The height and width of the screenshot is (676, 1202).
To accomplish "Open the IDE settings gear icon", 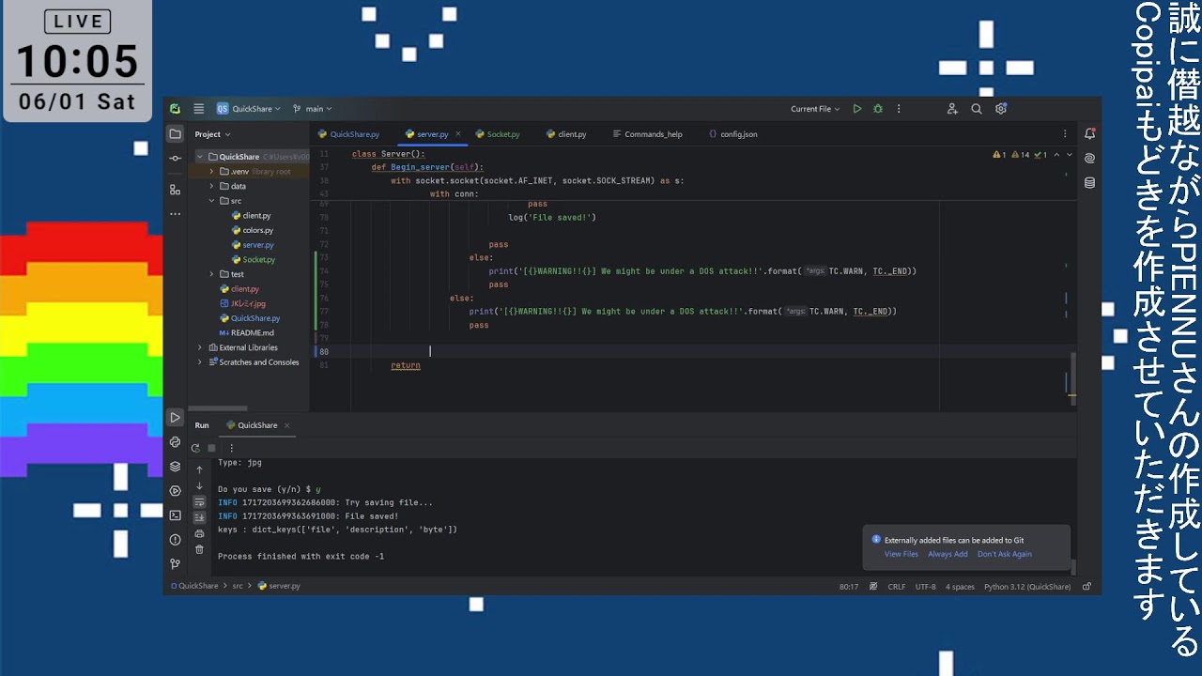I will tap(1001, 109).
